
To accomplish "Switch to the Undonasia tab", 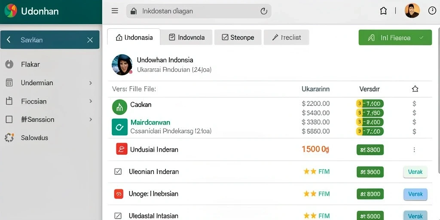I will tap(134, 37).
